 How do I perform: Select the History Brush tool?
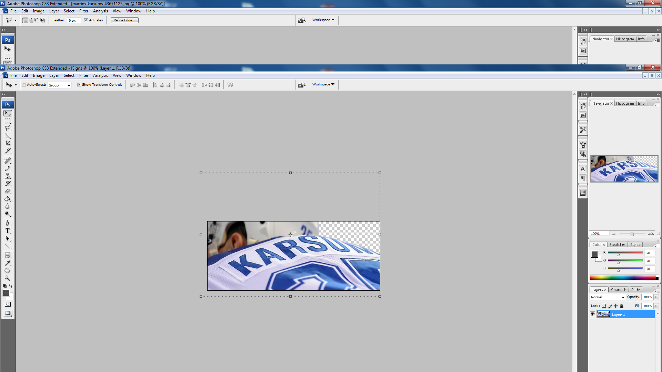click(x=8, y=184)
